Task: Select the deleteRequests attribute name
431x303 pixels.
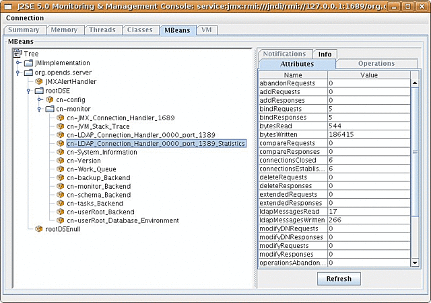Action: tap(294, 177)
